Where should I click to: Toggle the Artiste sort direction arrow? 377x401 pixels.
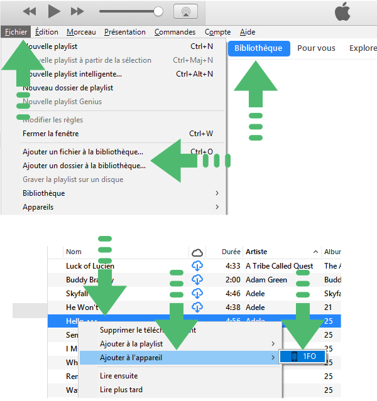315,252
